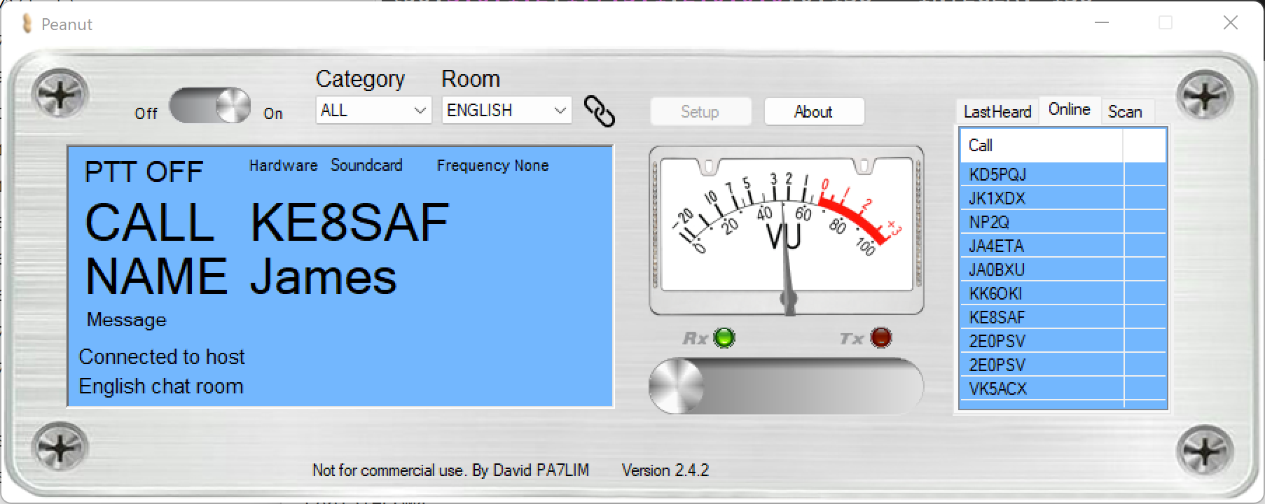Click the bottom-right Phillips screw
Image resolution: width=1265 pixels, height=504 pixels.
1205,448
